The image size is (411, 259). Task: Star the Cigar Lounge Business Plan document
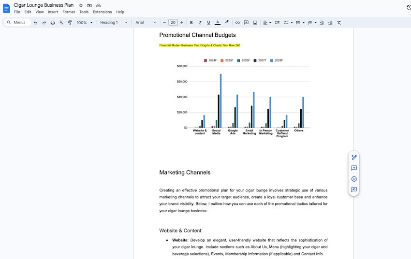pos(81,5)
